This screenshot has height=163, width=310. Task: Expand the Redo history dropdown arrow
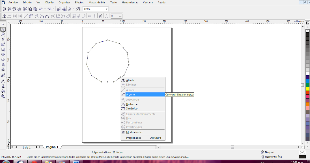(53, 9)
